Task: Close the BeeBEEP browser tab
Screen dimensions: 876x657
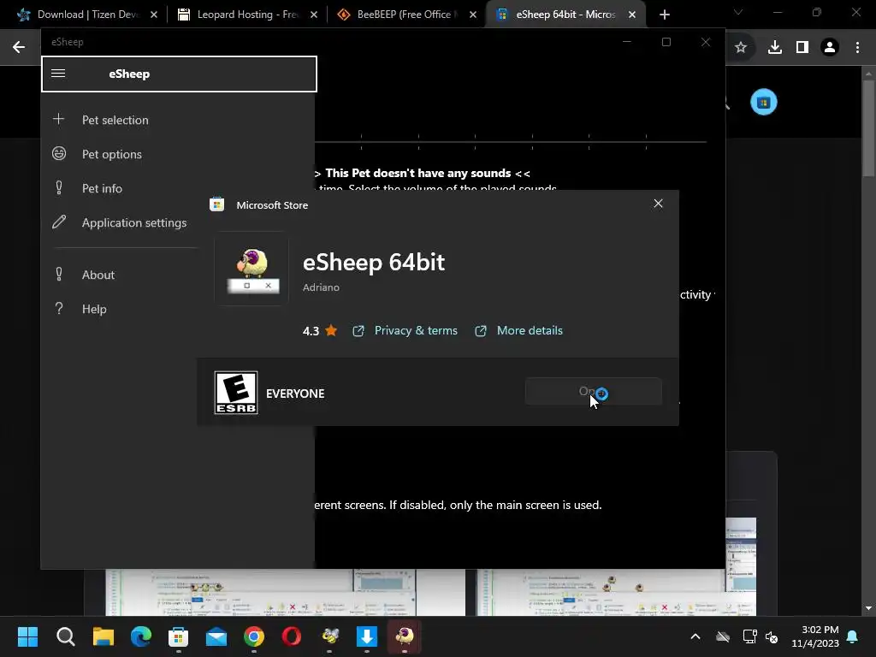Action: pyautogui.click(x=473, y=15)
